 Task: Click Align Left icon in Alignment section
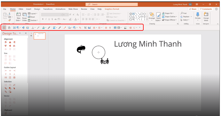pos(6,42)
